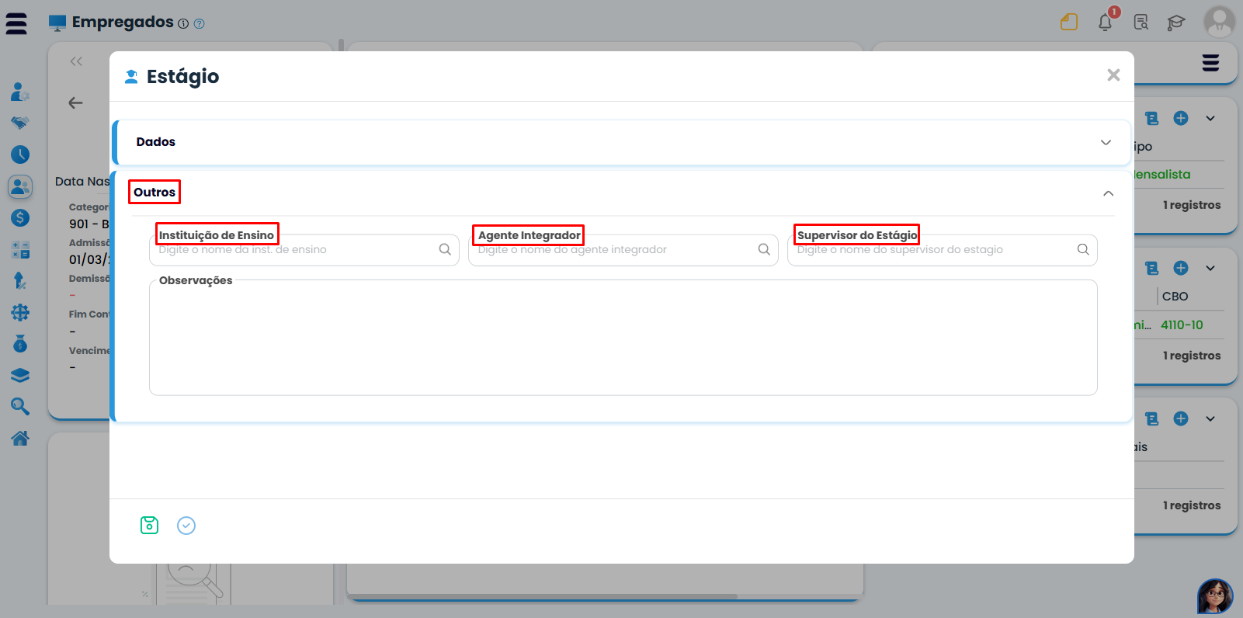The width and height of the screenshot is (1243, 618).
Task: Select the employees group sidebar icon
Action: point(20,186)
